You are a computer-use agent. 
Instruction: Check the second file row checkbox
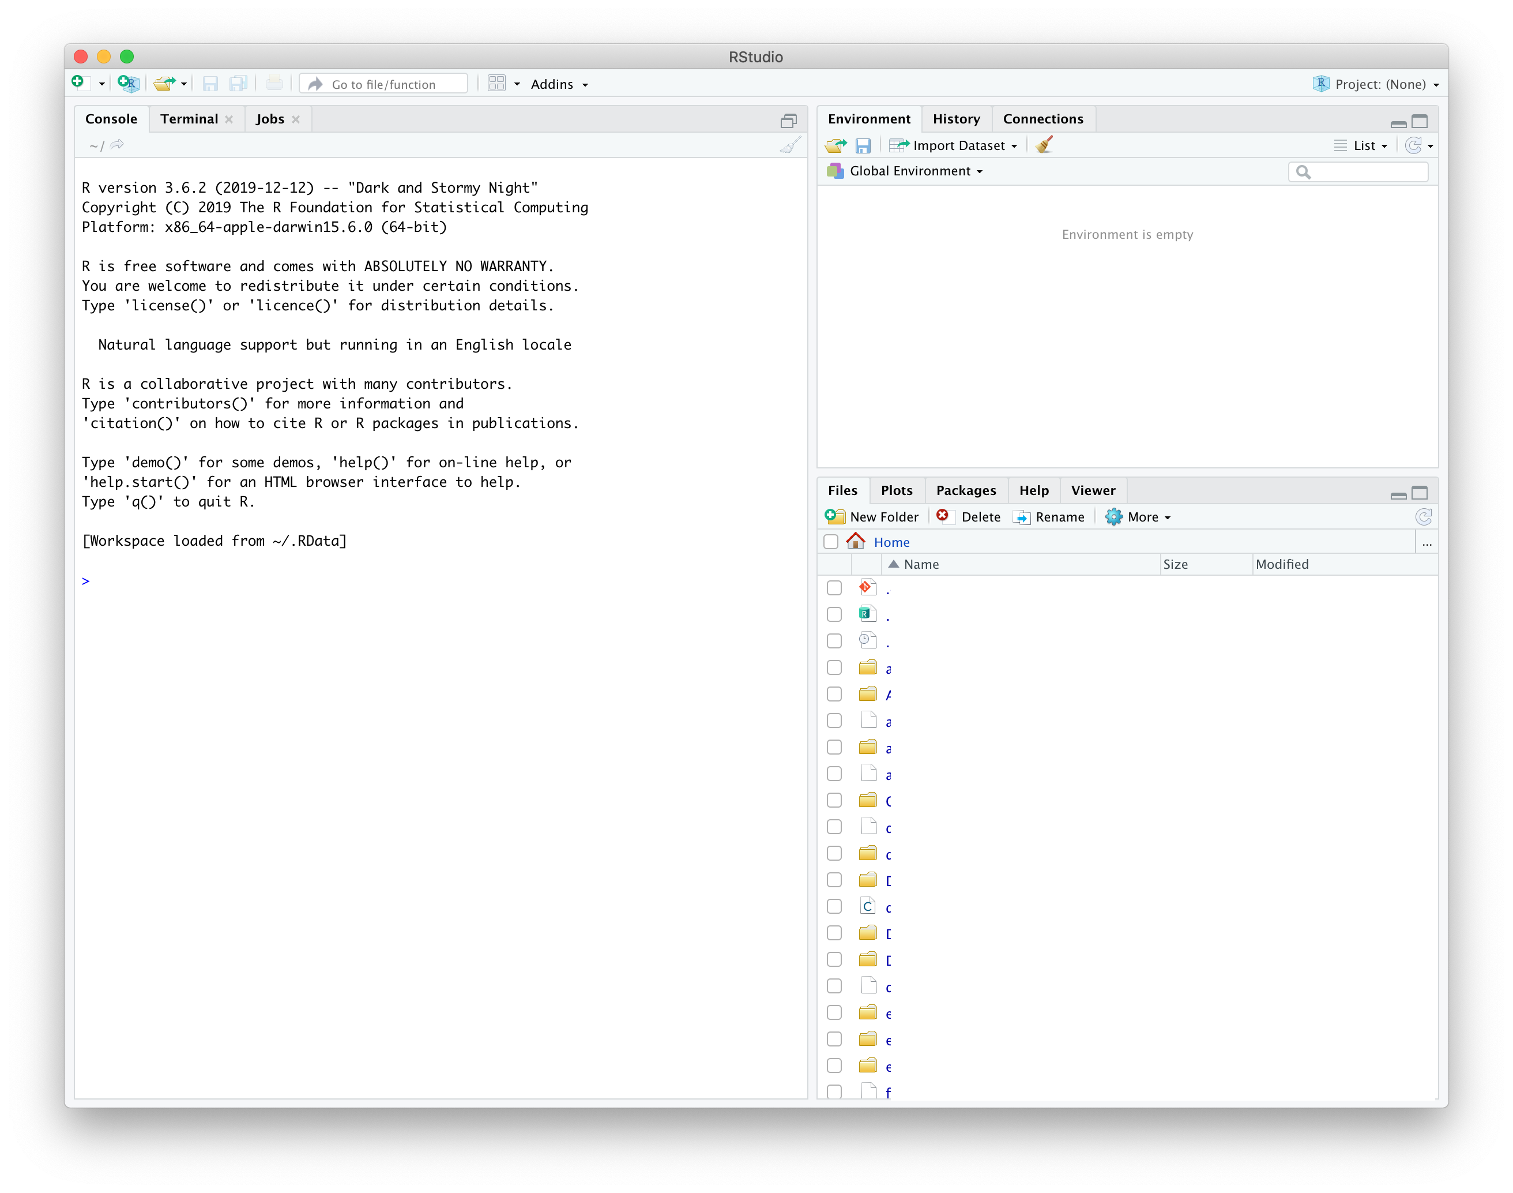coord(834,614)
